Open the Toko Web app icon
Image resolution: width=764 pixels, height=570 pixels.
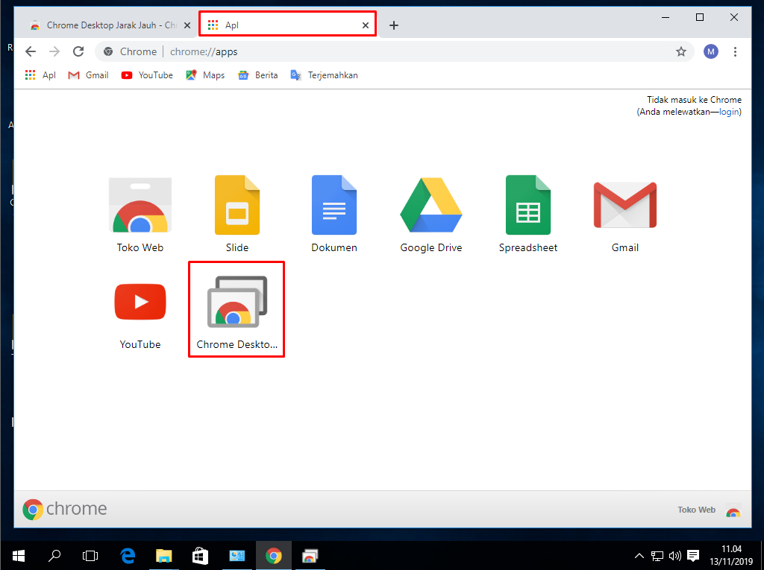pos(140,206)
